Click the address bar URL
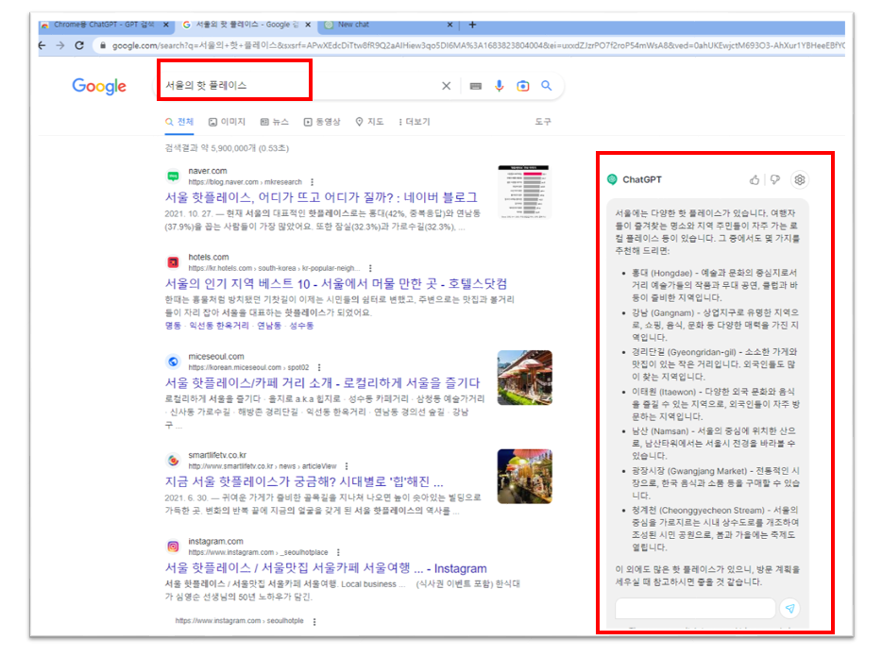This screenshot has height=657, width=882. (x=478, y=45)
